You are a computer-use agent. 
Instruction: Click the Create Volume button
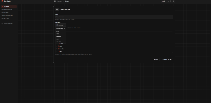coord(167,60)
